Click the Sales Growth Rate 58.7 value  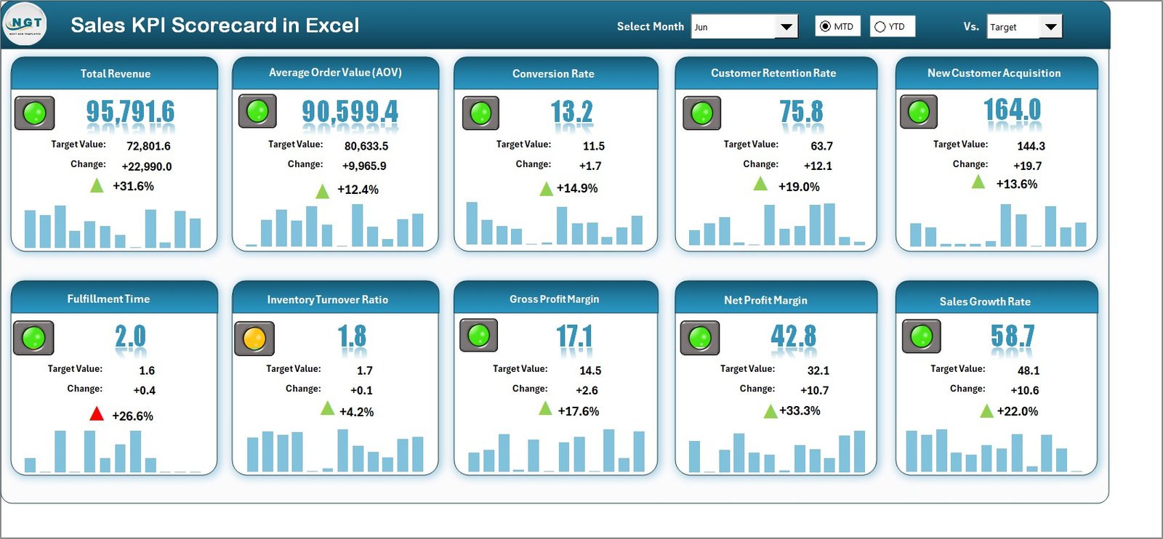1012,336
